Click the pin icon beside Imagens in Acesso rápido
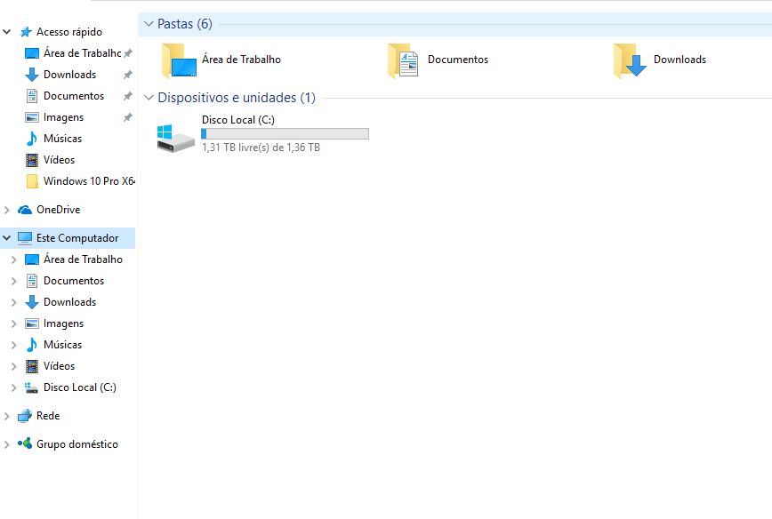 [128, 117]
